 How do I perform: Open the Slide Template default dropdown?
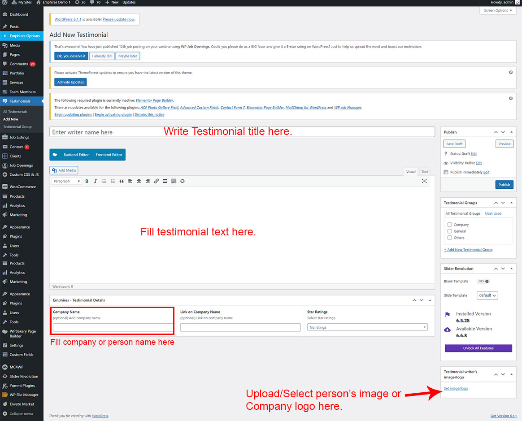click(487, 295)
